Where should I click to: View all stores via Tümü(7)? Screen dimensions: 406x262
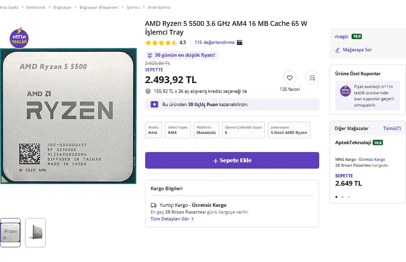click(x=392, y=128)
